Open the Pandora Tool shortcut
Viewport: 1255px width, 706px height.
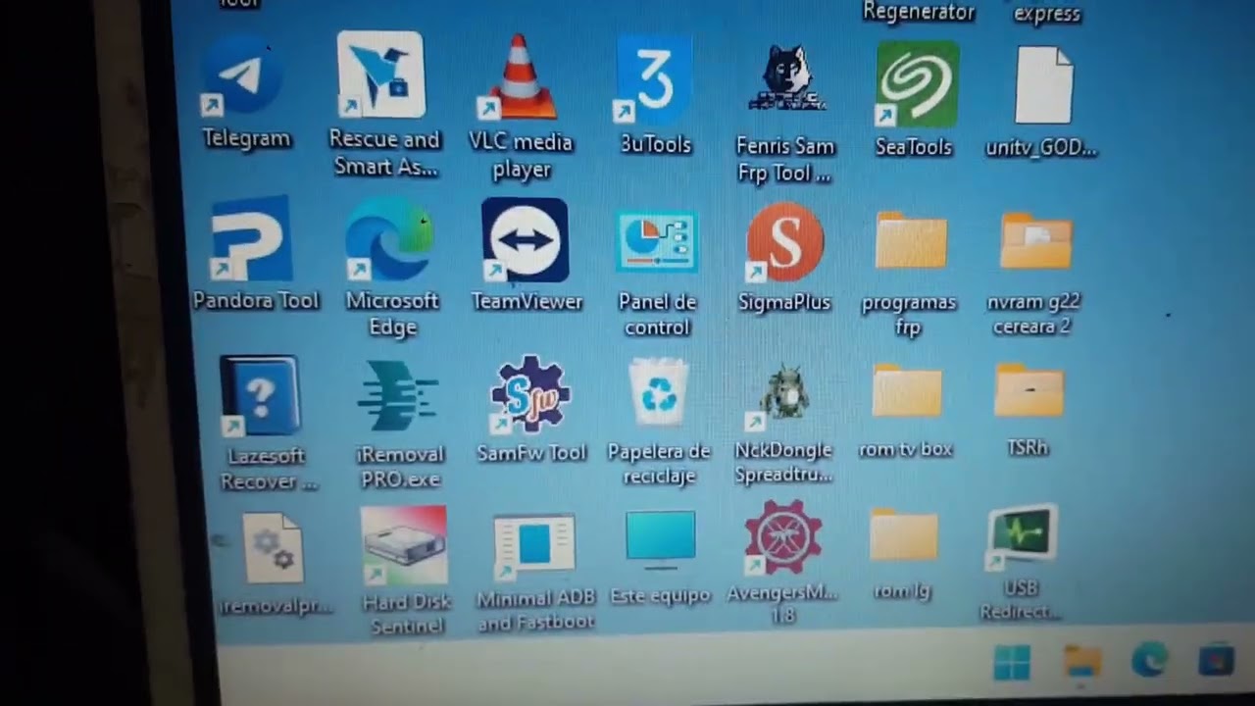pos(252,238)
